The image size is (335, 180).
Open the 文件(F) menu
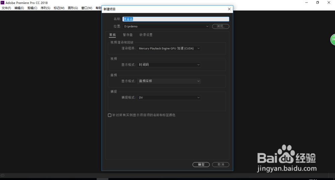(x=6, y=8)
